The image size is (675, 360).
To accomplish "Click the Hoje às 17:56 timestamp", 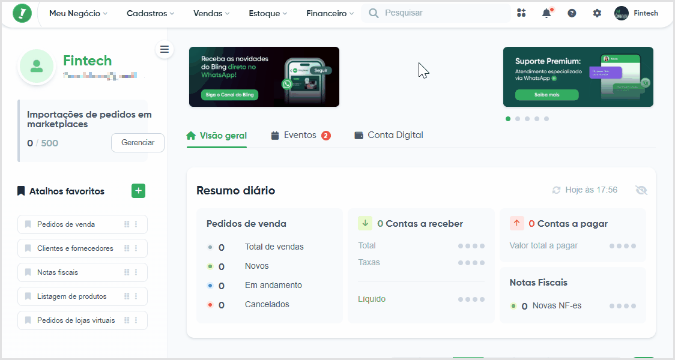I will [591, 190].
